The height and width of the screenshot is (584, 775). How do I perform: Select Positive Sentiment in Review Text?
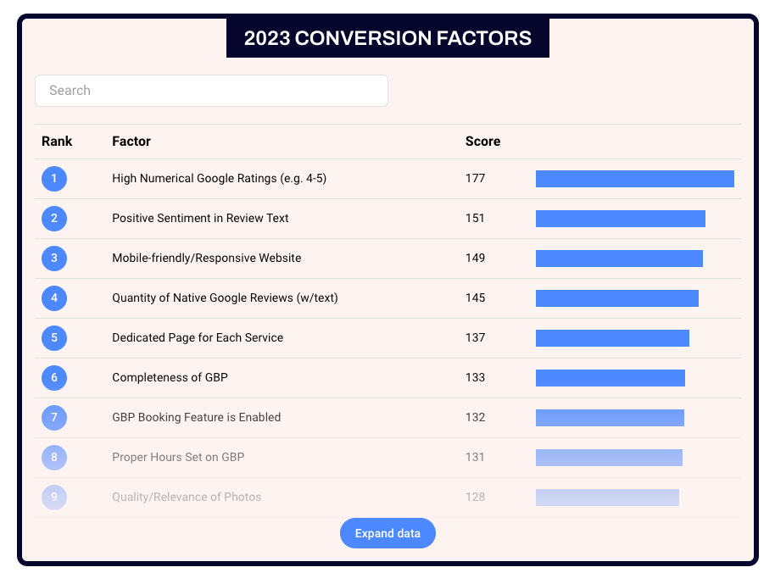(x=200, y=219)
